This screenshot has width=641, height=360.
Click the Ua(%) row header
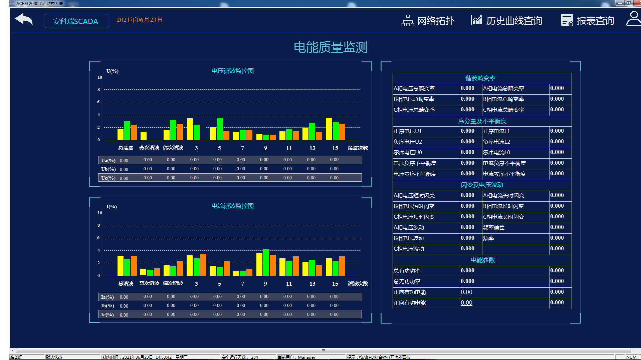point(108,160)
